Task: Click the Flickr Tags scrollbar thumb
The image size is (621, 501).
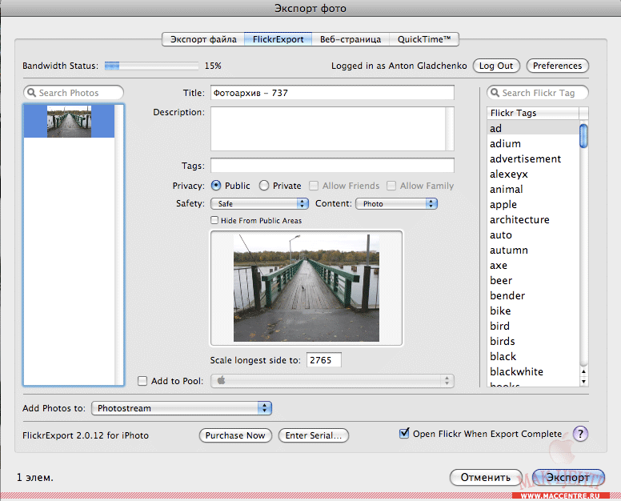Action: pyautogui.click(x=583, y=136)
